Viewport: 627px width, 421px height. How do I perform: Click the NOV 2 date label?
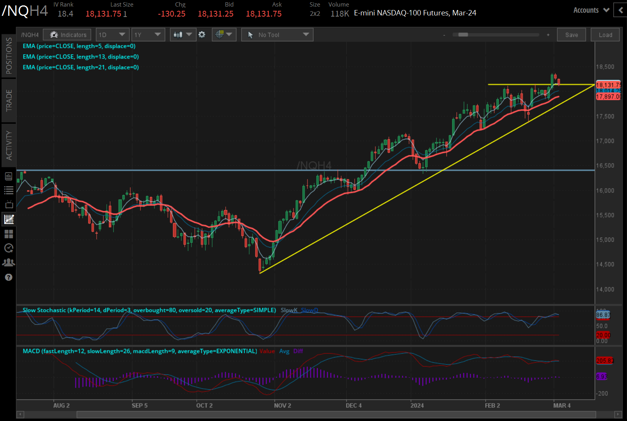[x=282, y=406]
